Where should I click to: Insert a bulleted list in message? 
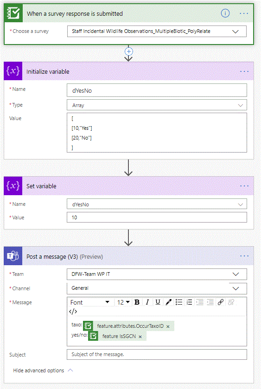[x=179, y=302]
